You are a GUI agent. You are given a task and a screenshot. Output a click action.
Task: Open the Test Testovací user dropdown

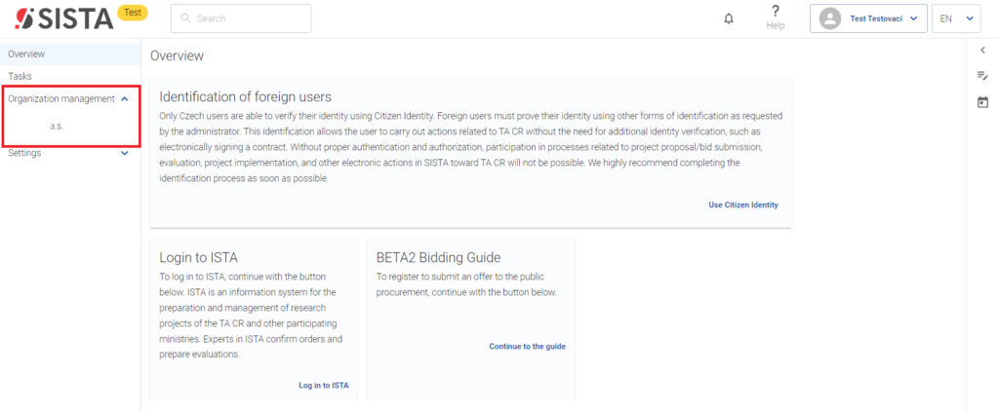(868, 19)
